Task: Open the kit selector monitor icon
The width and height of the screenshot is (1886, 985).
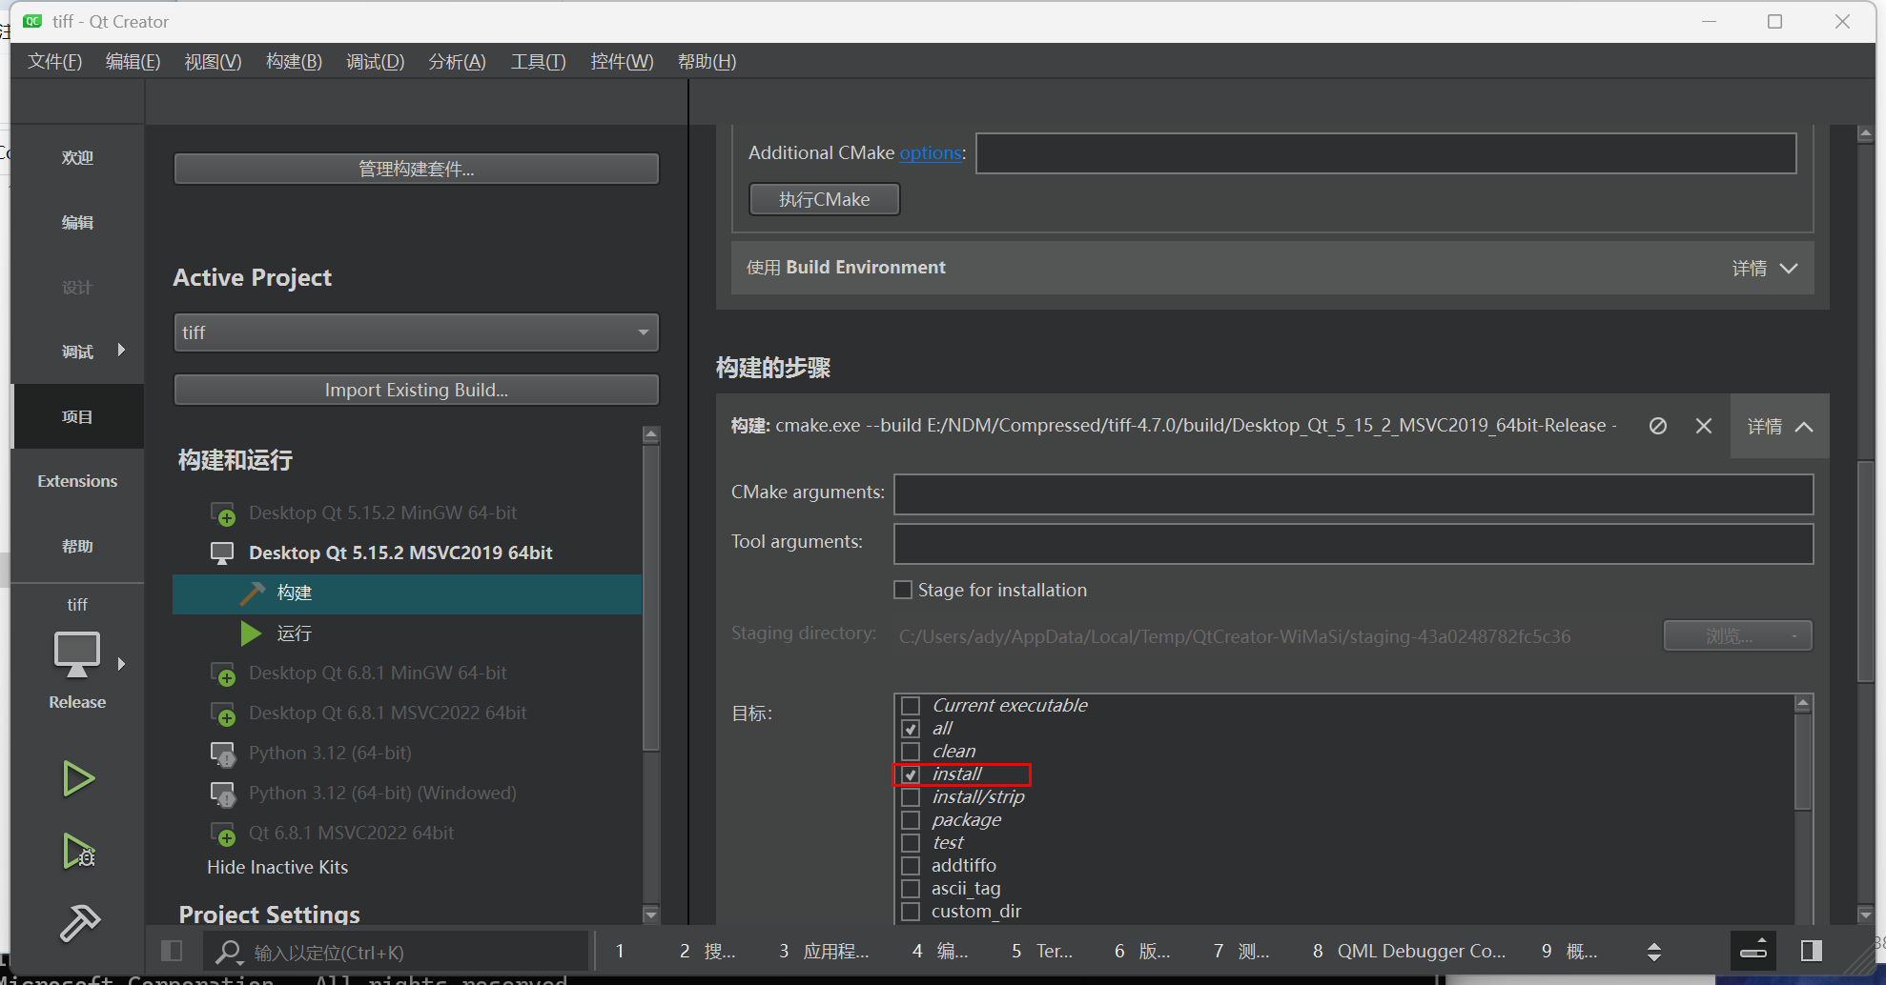Action: click(77, 653)
